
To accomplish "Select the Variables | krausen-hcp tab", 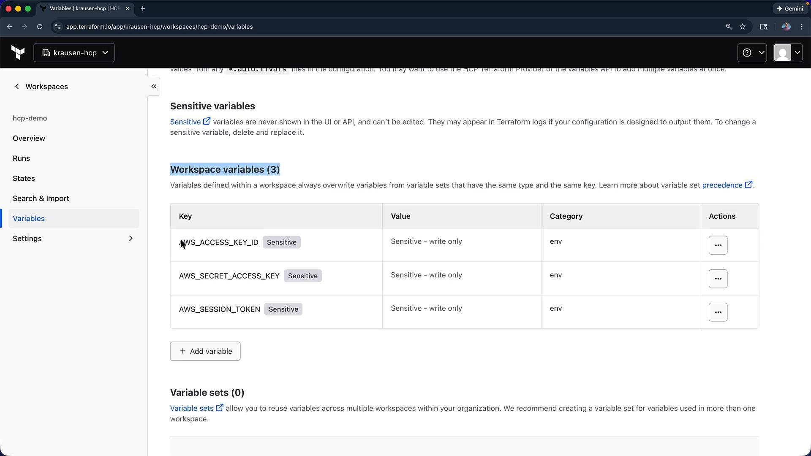I will pos(84,8).
